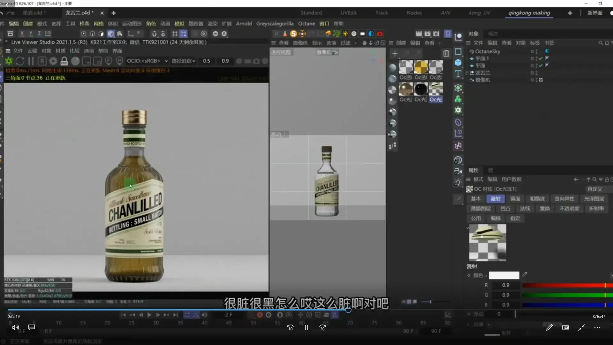Toggle the 平面 green enable checkmark
Screen dimensions: 613x345
(x=541, y=65)
